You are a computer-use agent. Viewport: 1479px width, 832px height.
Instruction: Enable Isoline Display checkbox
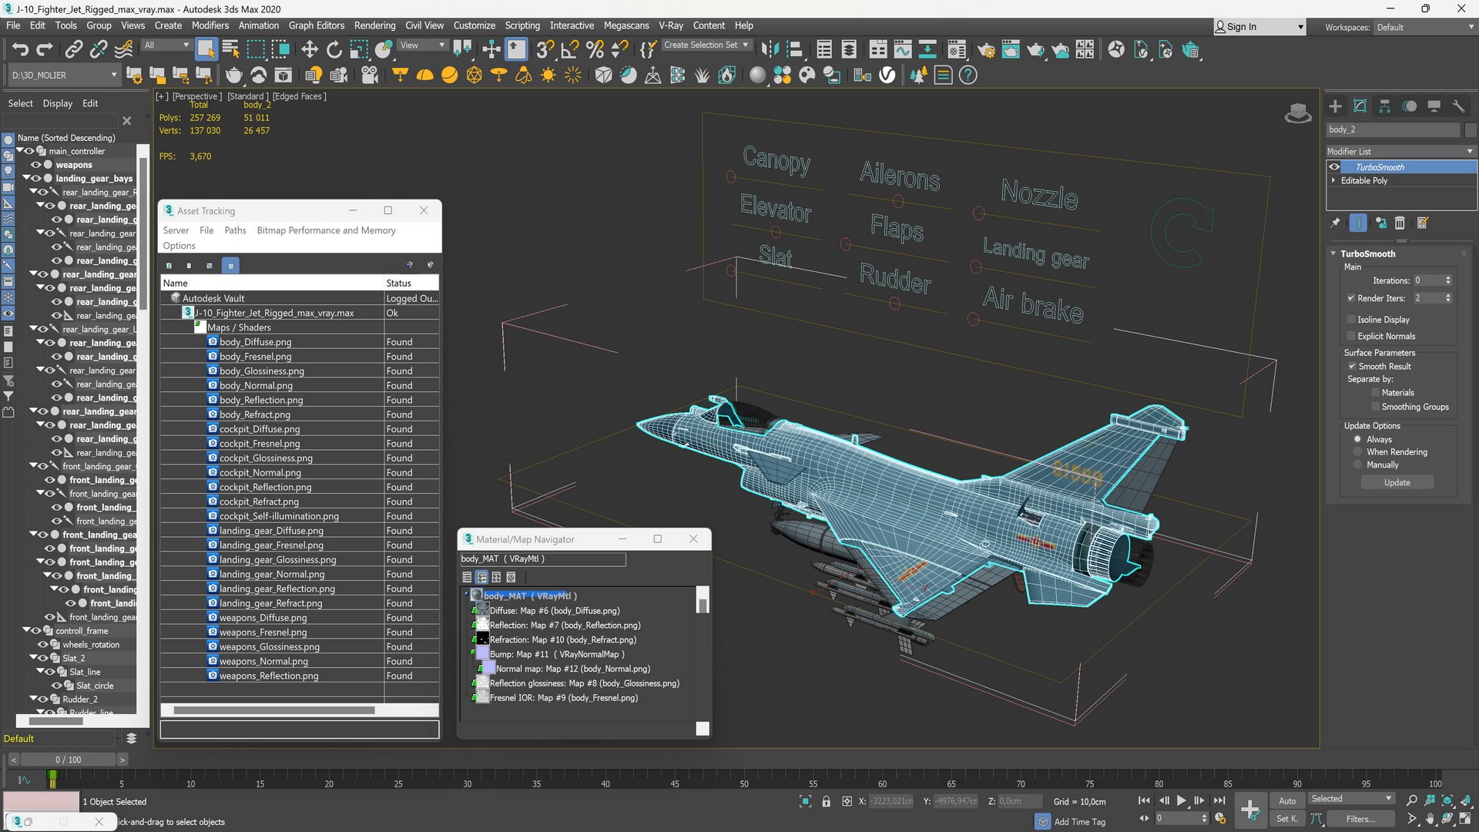[1351, 320]
